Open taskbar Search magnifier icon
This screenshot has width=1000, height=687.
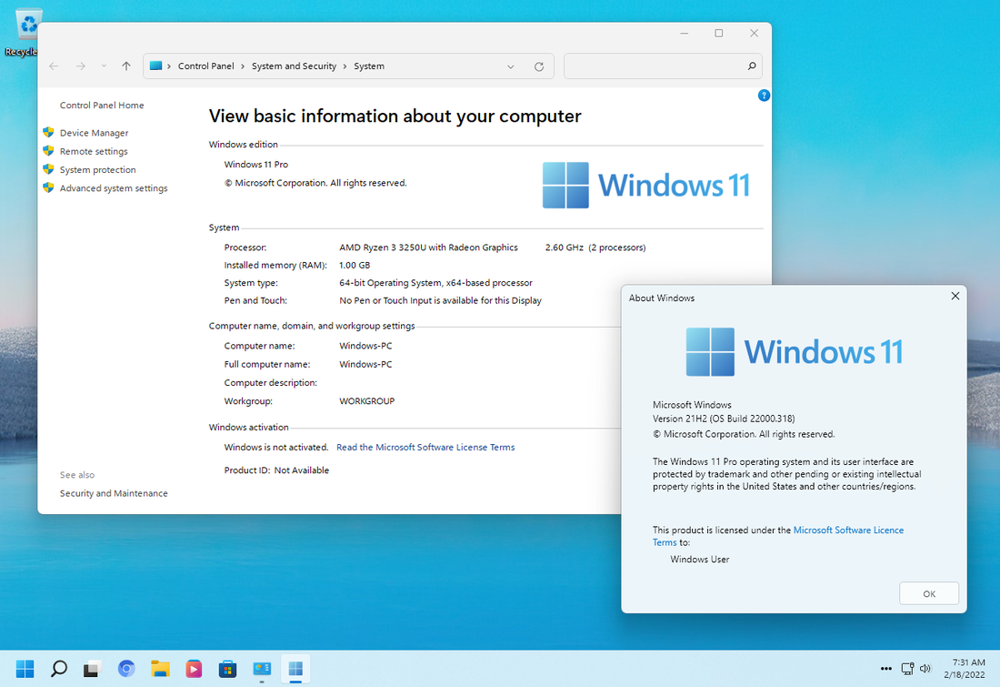click(59, 669)
